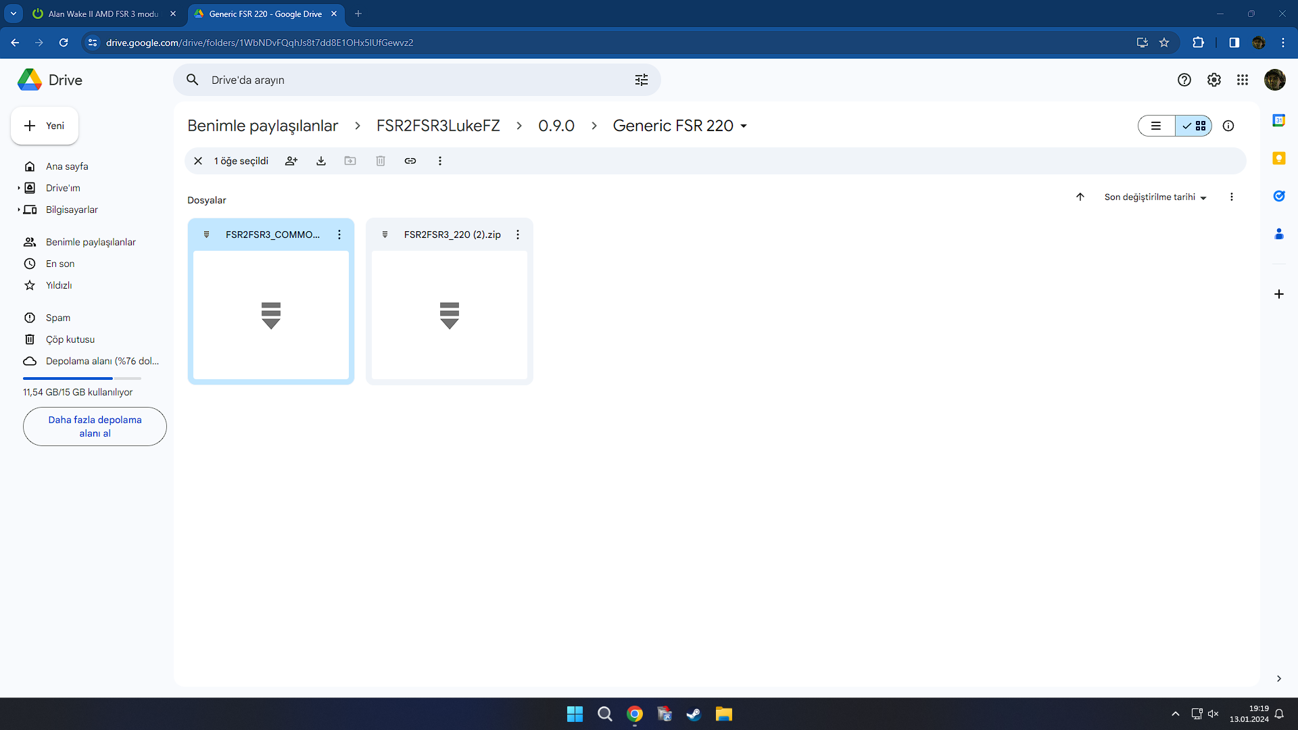
Task: Open Benimle paylaşılanlar in sidebar
Action: coord(91,242)
